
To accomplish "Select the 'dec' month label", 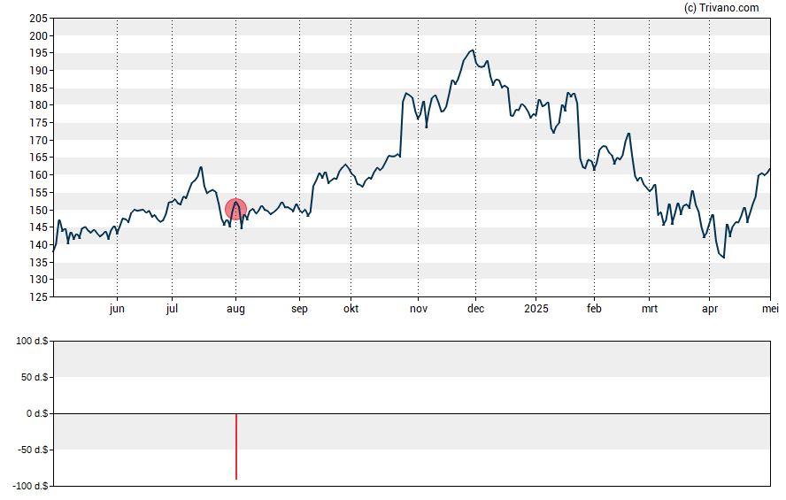I will click(475, 309).
